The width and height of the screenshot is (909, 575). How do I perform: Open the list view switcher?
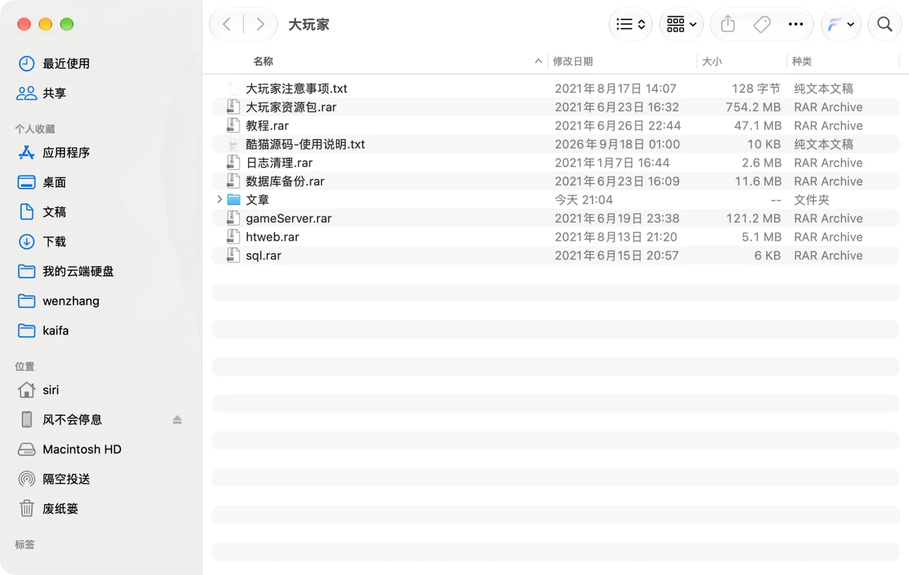[630, 25]
